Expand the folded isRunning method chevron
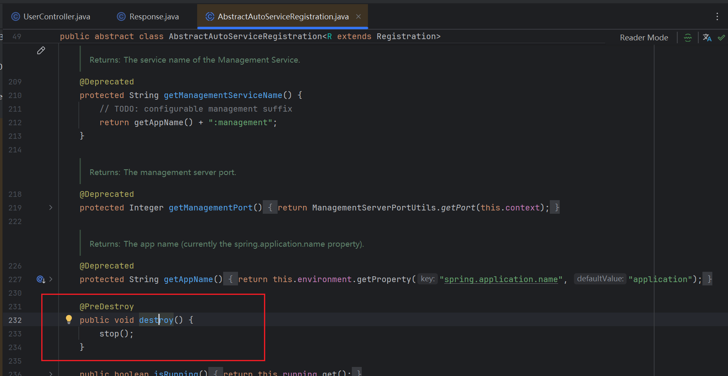728x376 pixels. tap(51, 374)
